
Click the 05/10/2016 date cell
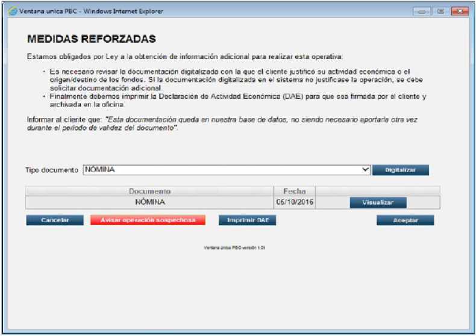coord(294,202)
